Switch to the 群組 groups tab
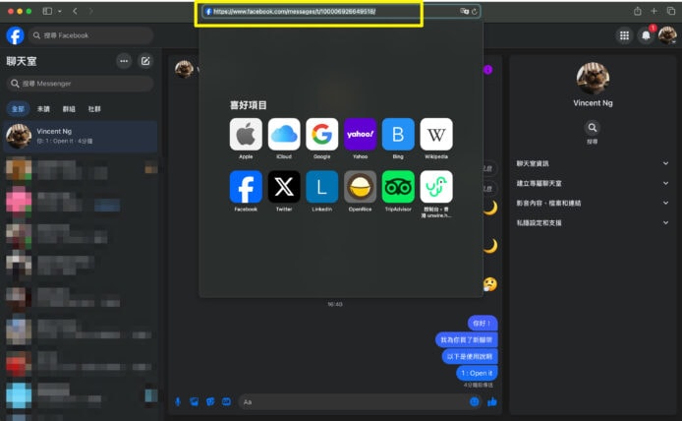Viewport: 682px width, 421px height. 69,109
